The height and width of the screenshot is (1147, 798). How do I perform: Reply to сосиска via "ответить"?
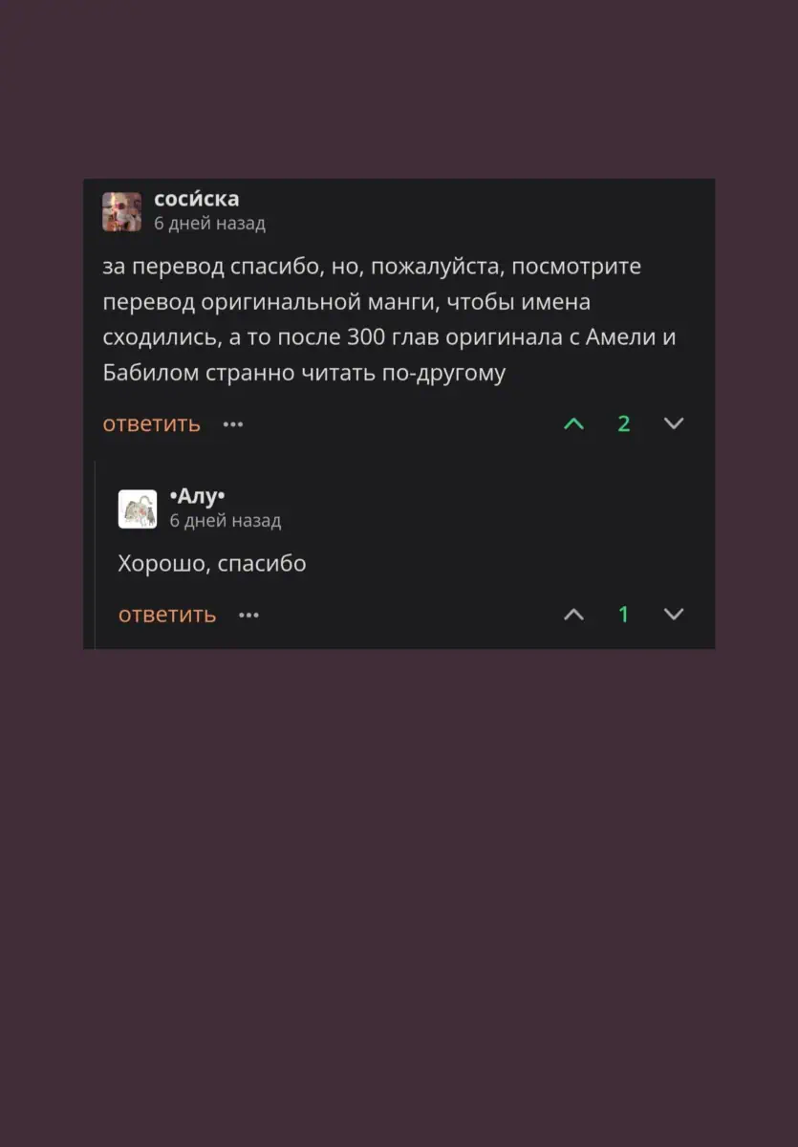[x=152, y=423]
